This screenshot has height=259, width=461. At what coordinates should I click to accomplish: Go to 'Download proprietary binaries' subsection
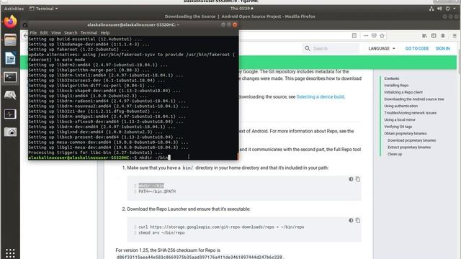411,140
